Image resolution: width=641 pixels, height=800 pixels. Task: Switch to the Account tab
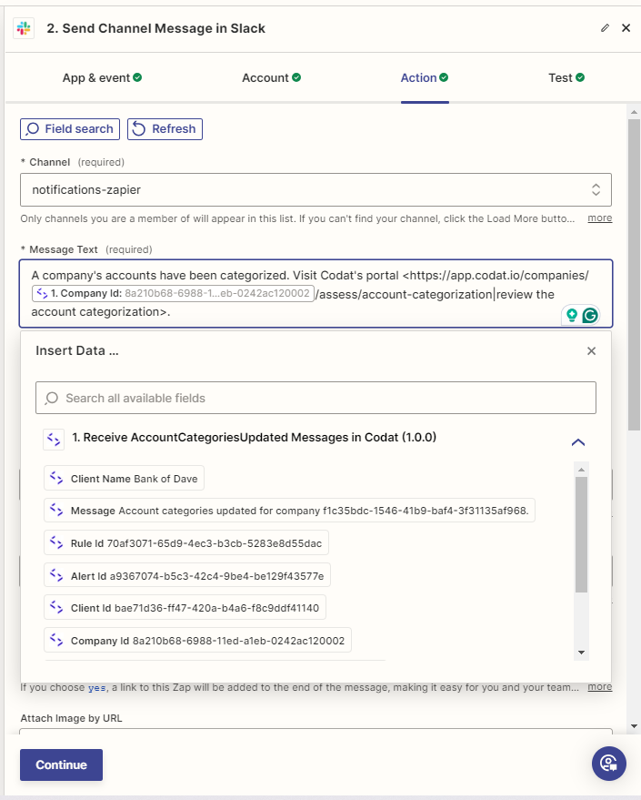(271, 77)
